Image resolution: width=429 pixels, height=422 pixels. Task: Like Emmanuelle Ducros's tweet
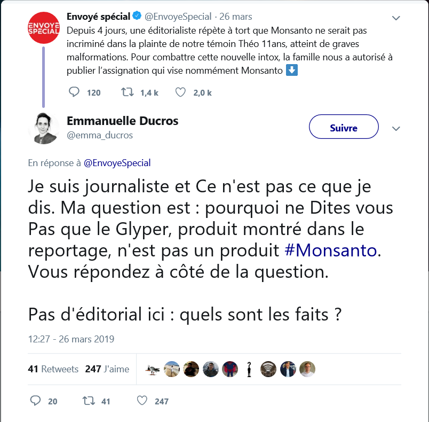pos(142,401)
